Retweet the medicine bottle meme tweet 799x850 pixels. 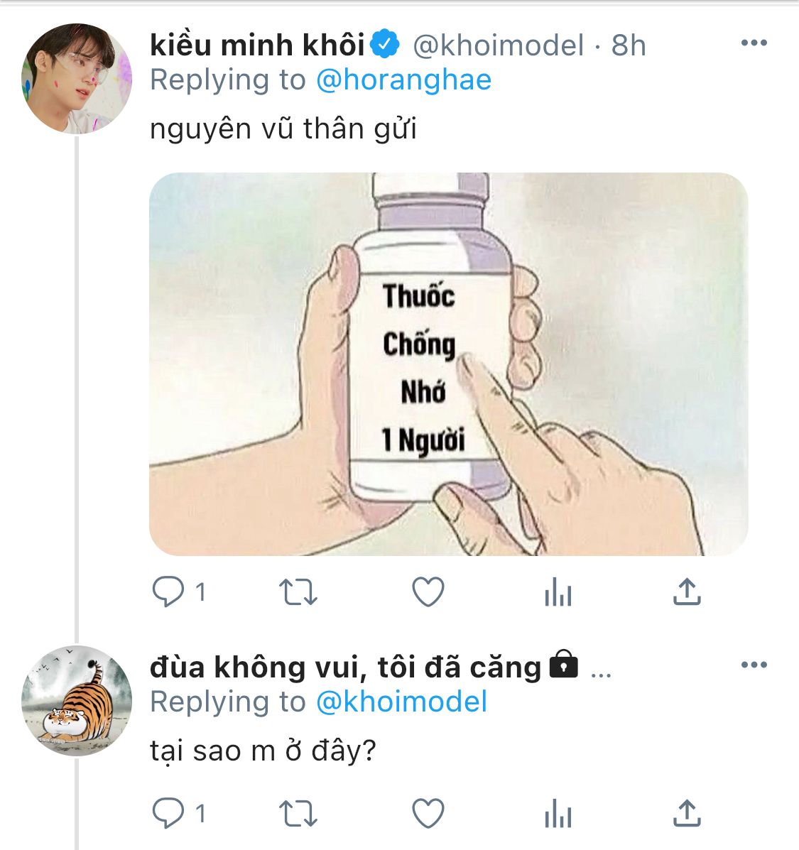tap(298, 592)
